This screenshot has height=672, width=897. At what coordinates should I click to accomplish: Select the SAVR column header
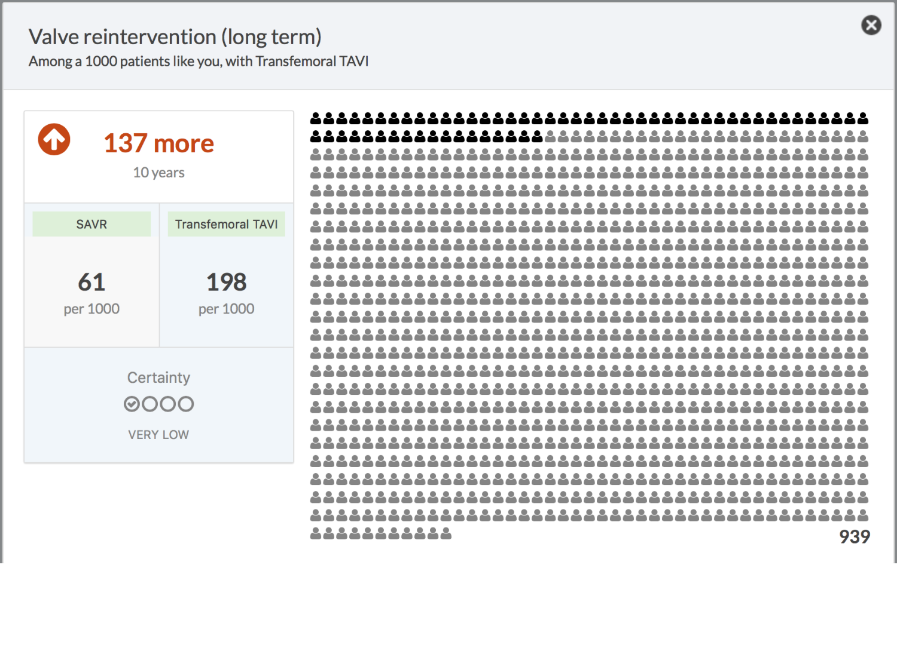coord(91,224)
